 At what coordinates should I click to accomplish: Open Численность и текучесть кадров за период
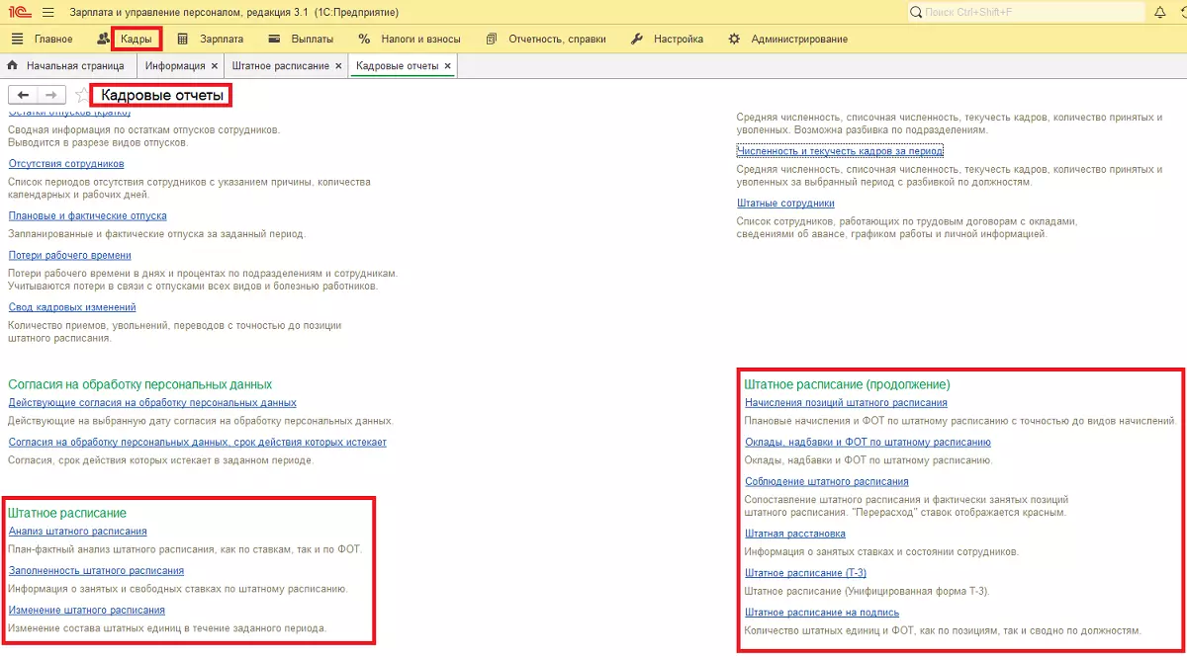coord(840,151)
